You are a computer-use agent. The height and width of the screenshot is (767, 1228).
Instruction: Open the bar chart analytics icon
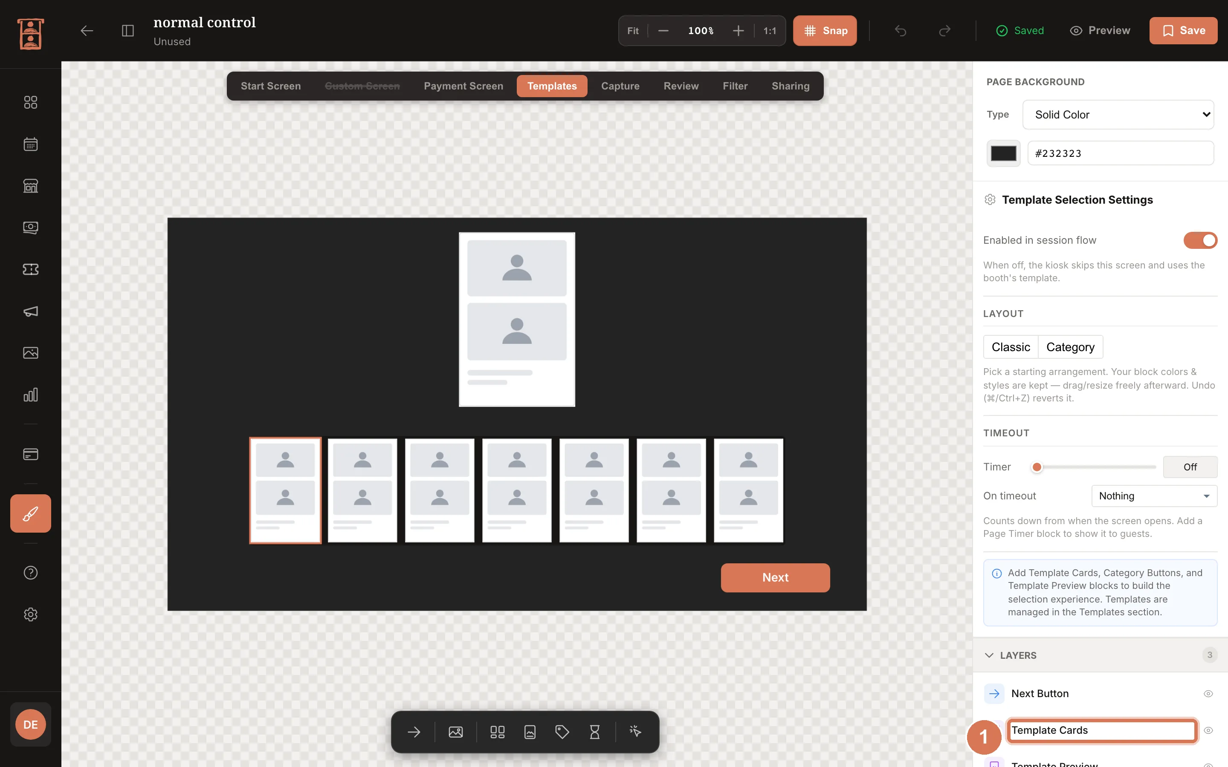[30, 395]
